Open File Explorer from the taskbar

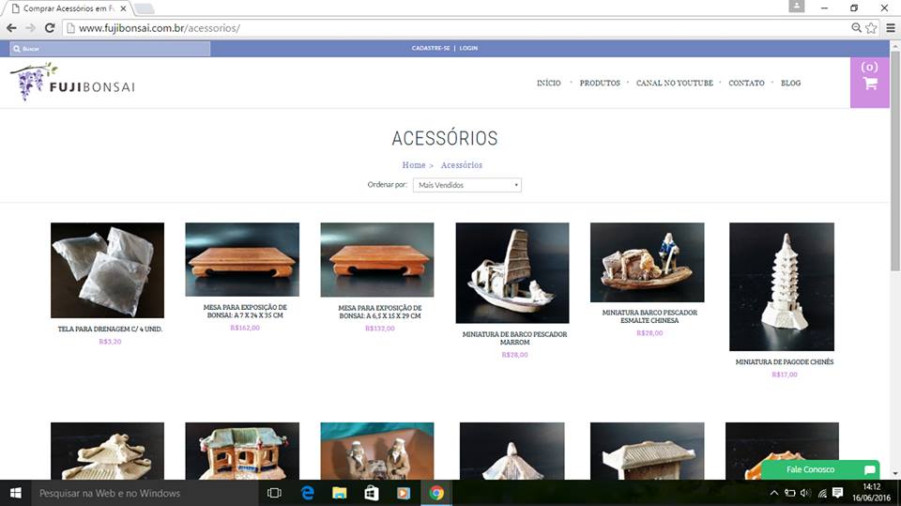339,493
